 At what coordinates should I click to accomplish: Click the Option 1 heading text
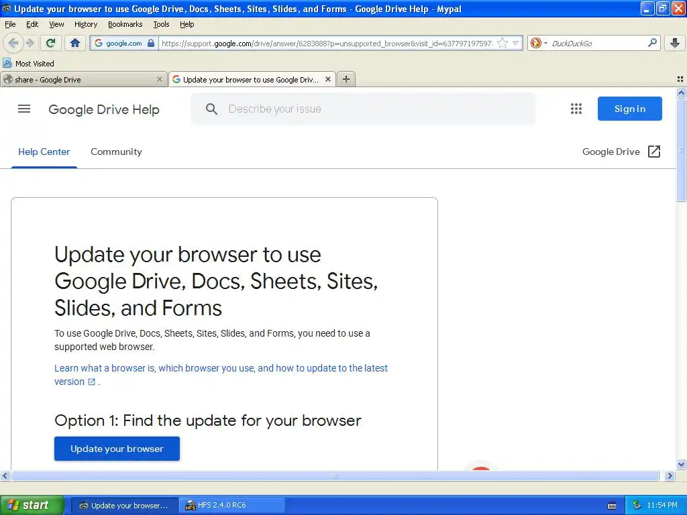point(208,420)
